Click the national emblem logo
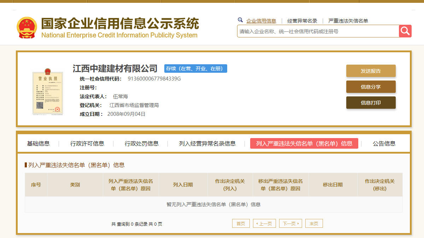This screenshot has width=424, height=238. (27, 28)
